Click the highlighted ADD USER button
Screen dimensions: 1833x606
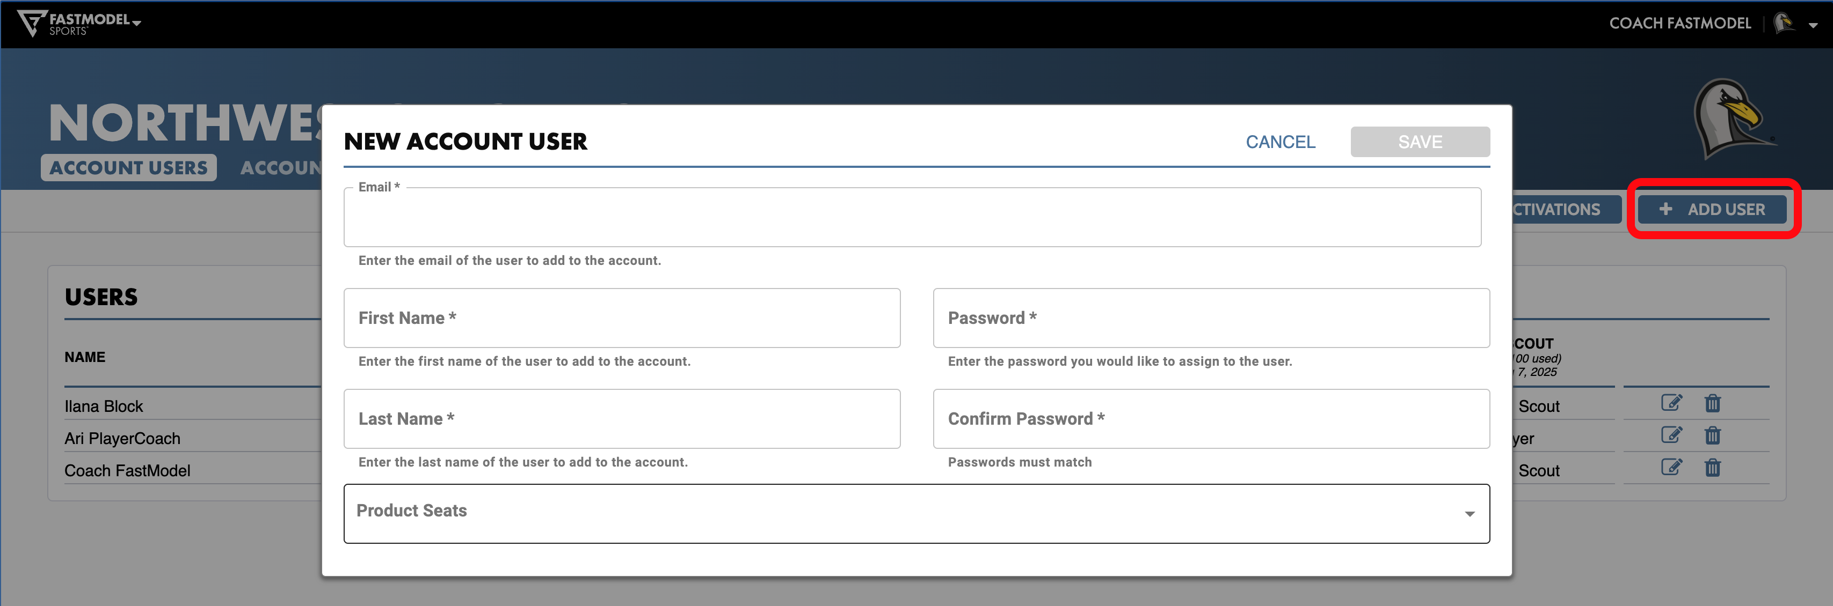click(1713, 209)
